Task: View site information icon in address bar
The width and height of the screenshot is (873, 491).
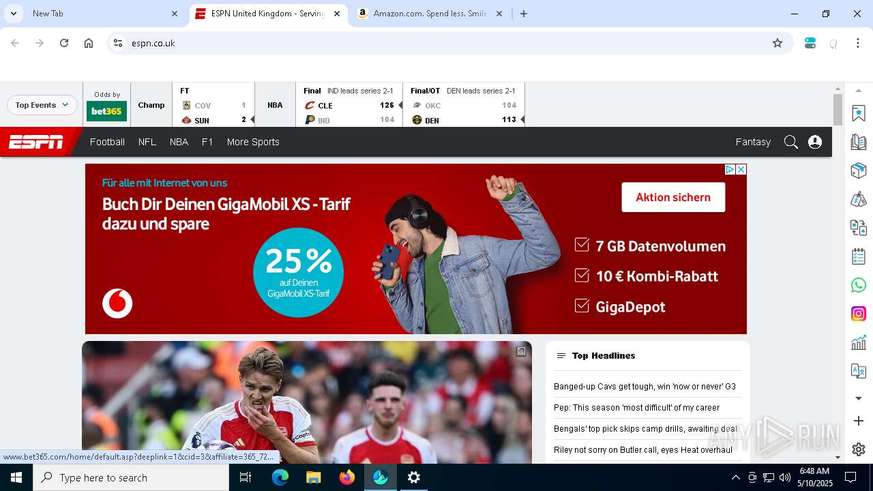Action: click(118, 43)
